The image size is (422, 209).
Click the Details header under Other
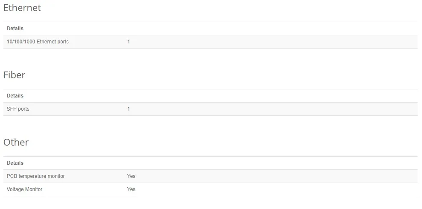click(x=15, y=163)
